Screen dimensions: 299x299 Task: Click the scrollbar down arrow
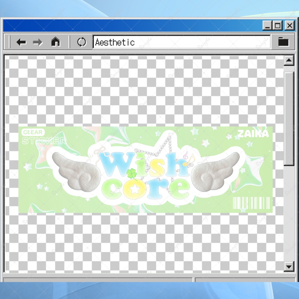(288, 267)
